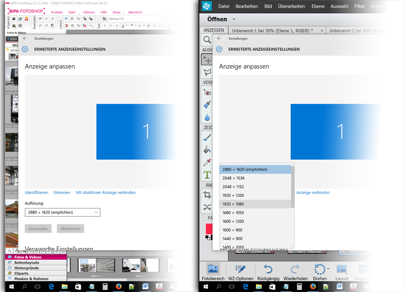Image resolution: width=404 pixels, height=292 pixels.
Task: Click the font chooser icon beside Bauhaus 93
Action: point(104,18)
